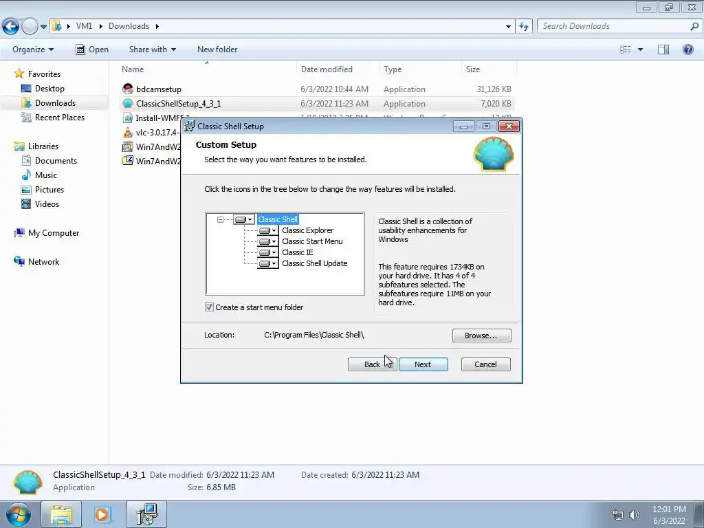
Task: Click the VM1 breadcrumb segment
Action: point(84,26)
